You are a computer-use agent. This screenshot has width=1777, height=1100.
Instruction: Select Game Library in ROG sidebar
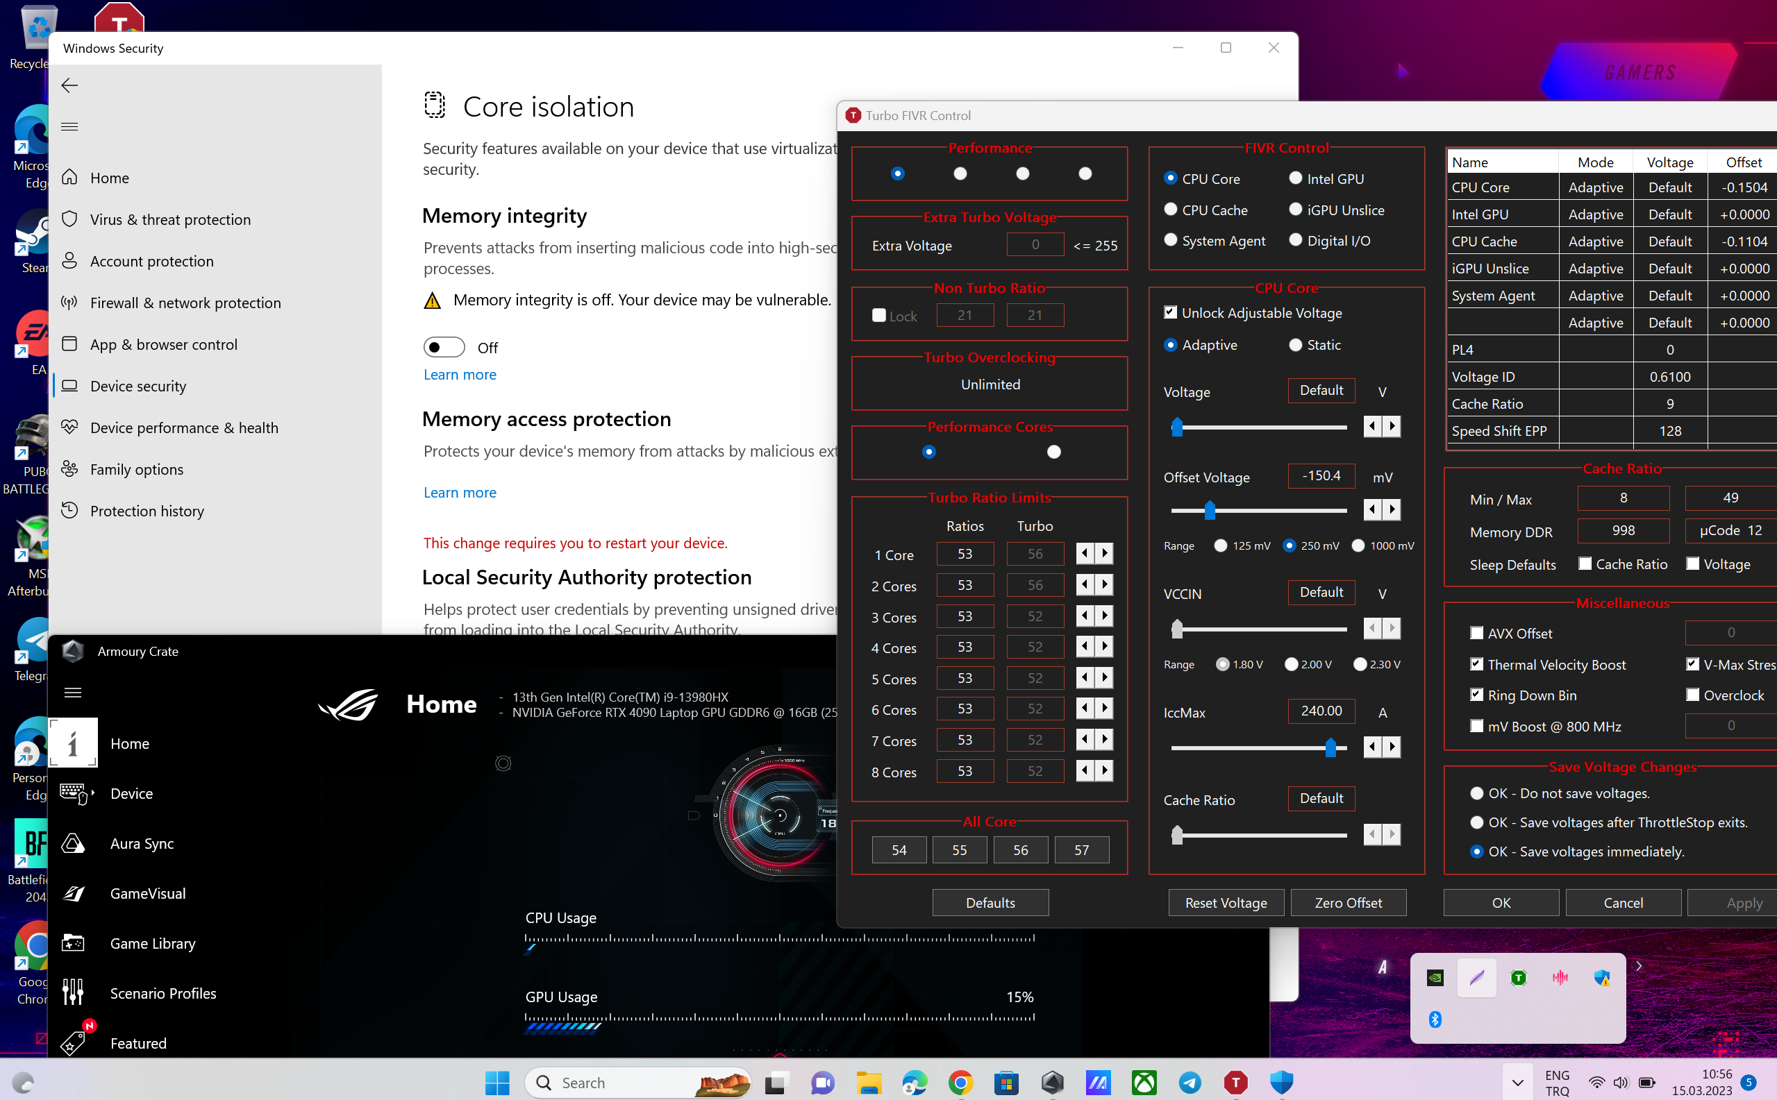click(153, 942)
